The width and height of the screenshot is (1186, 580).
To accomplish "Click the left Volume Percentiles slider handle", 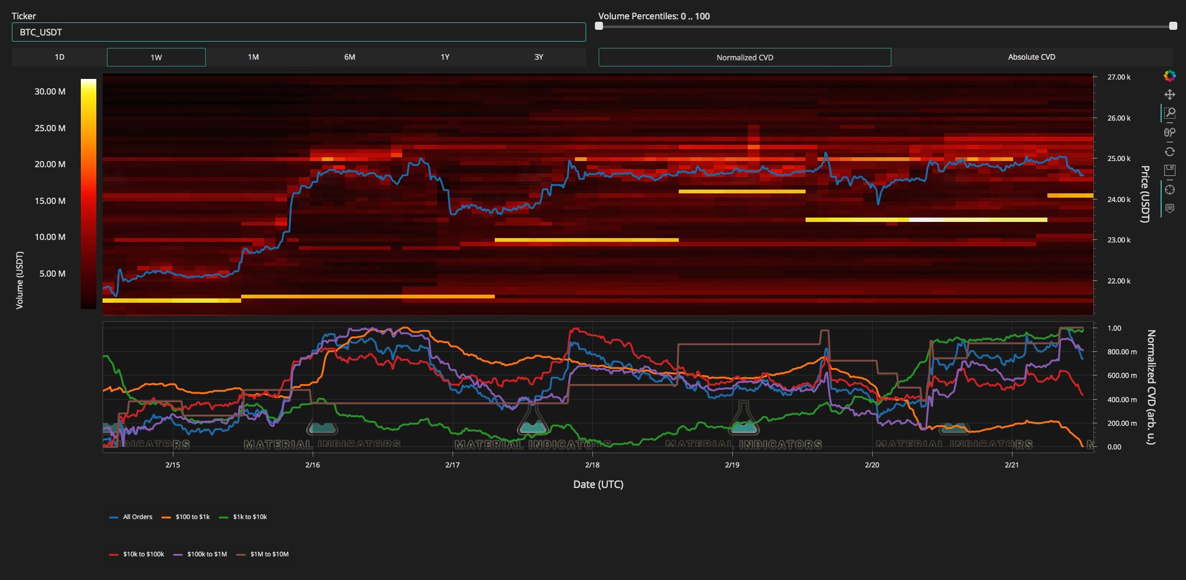I will pos(599,26).
